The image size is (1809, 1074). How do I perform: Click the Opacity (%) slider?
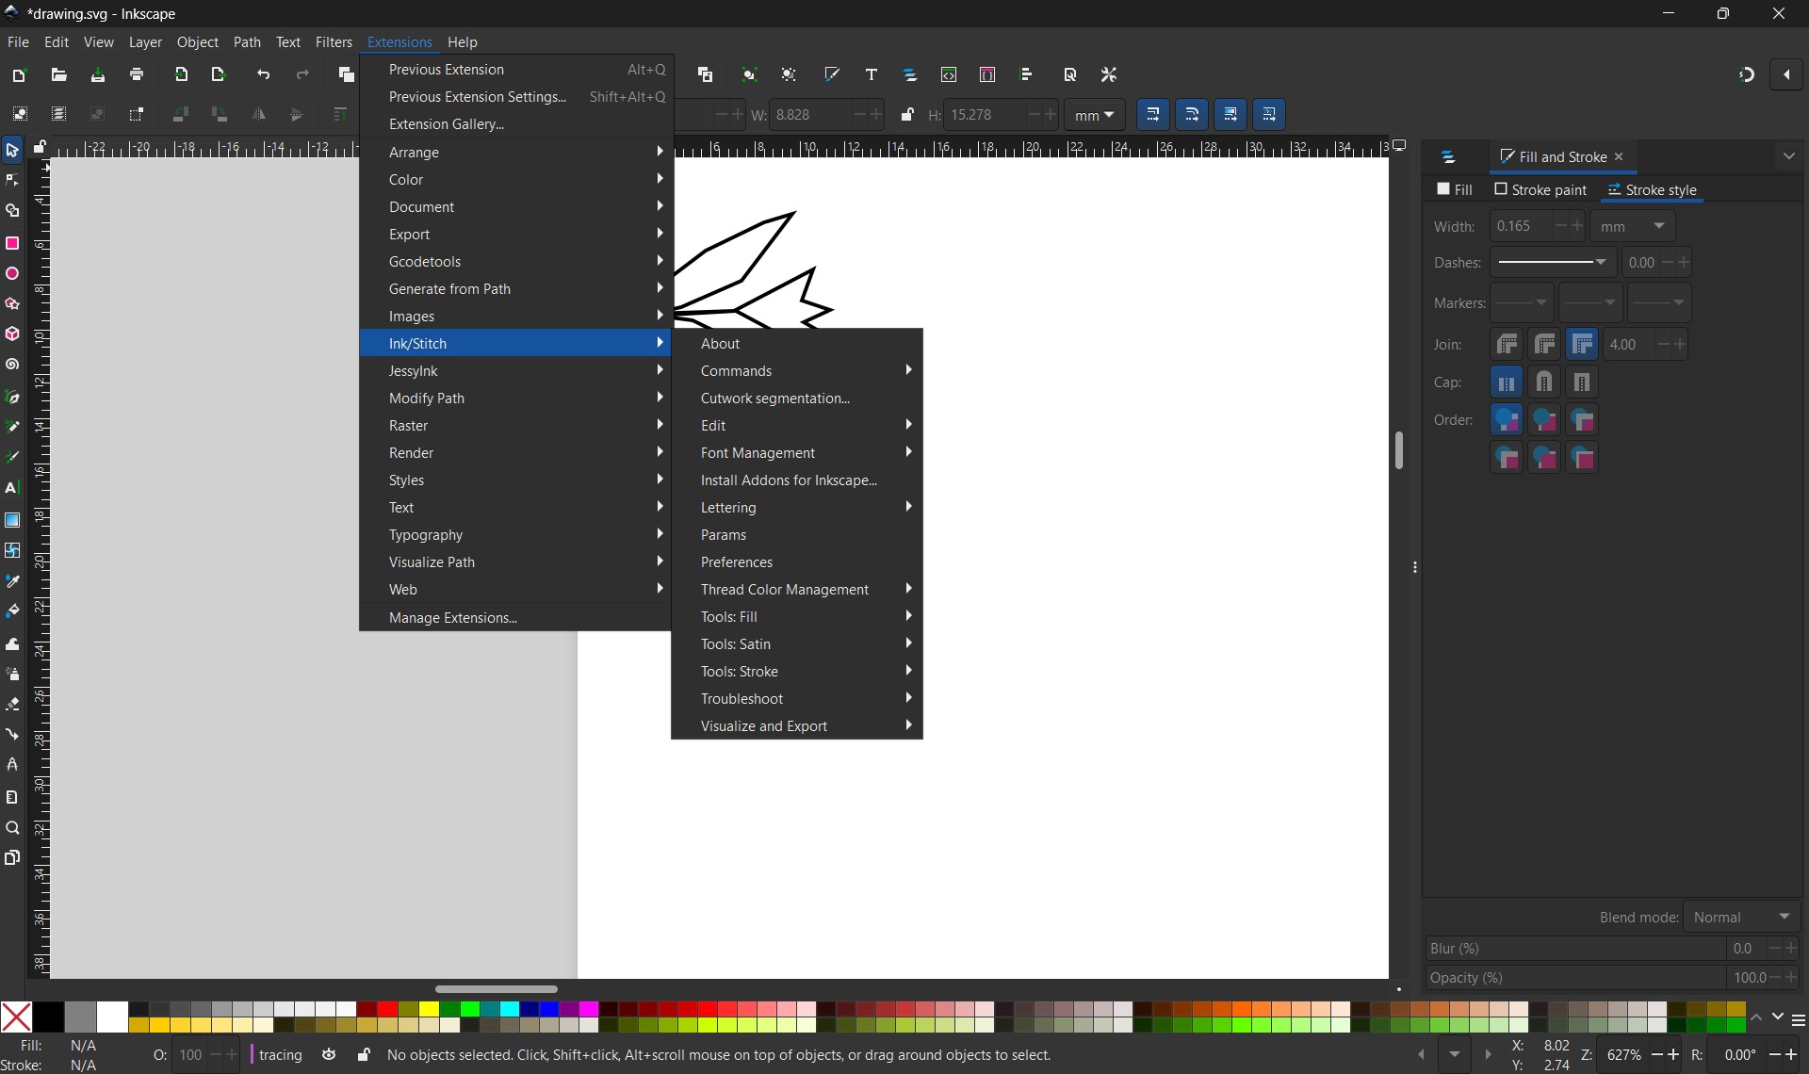pyautogui.click(x=1576, y=979)
